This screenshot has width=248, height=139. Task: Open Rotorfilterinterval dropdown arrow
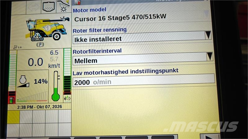[x=210, y=56]
